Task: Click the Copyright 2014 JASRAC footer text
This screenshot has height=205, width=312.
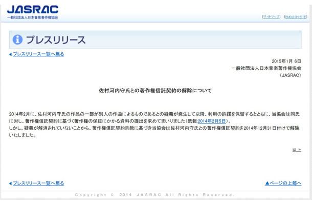Action: point(155,195)
